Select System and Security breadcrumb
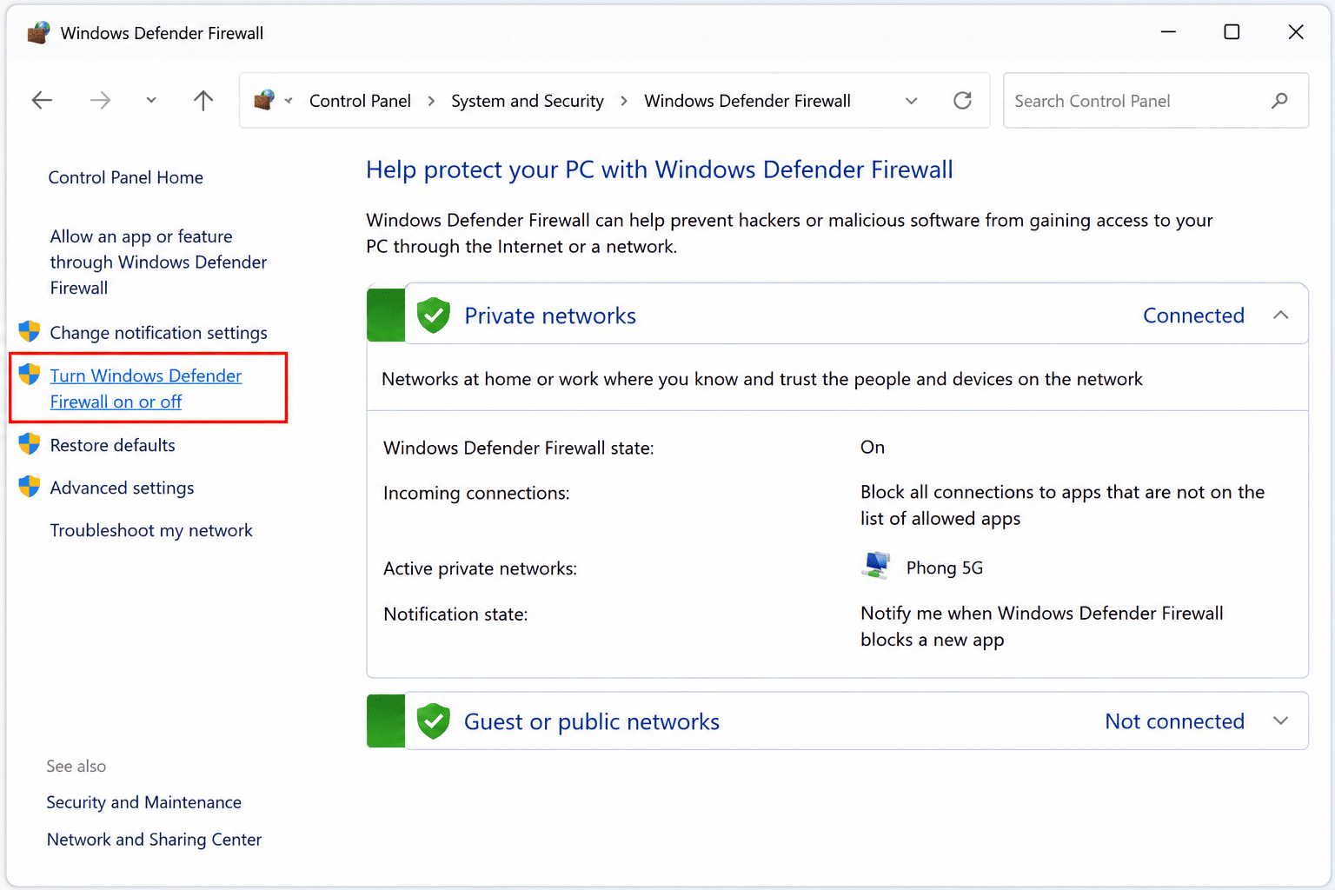Viewport: 1335px width, 890px height. (x=528, y=101)
